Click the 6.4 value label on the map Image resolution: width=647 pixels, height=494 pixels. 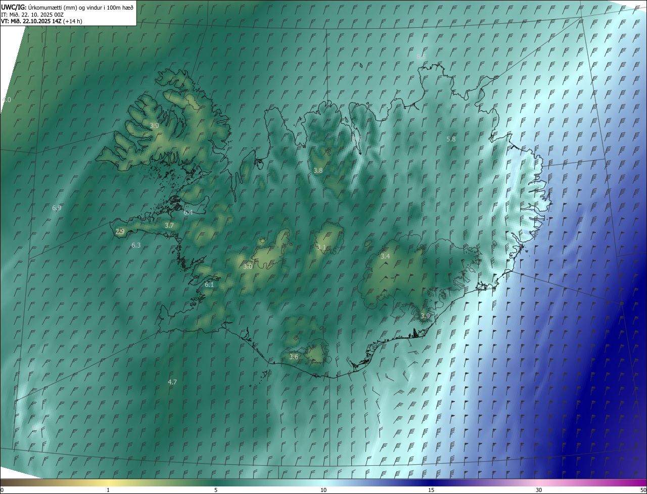coord(188,213)
